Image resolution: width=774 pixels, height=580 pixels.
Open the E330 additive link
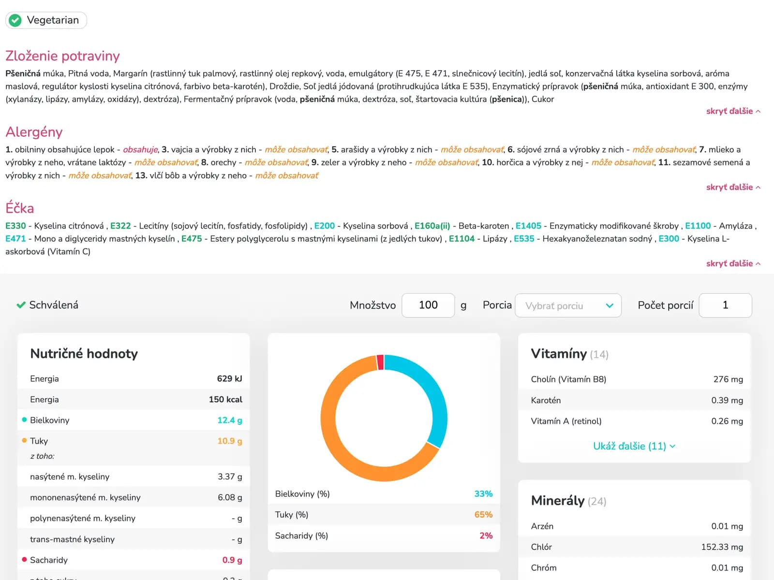click(x=15, y=226)
